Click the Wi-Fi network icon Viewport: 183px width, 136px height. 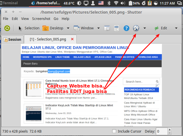pyautogui.click(x=116, y=3)
